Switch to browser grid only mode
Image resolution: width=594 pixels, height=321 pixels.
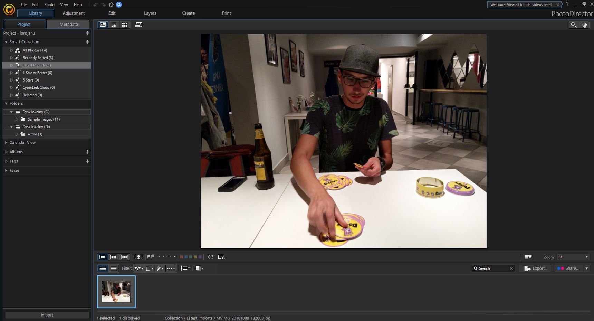point(125,25)
